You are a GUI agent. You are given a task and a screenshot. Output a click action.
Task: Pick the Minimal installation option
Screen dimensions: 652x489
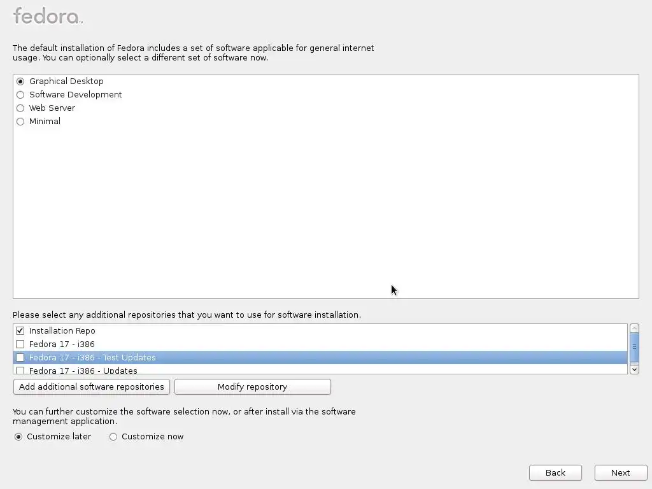click(20, 122)
